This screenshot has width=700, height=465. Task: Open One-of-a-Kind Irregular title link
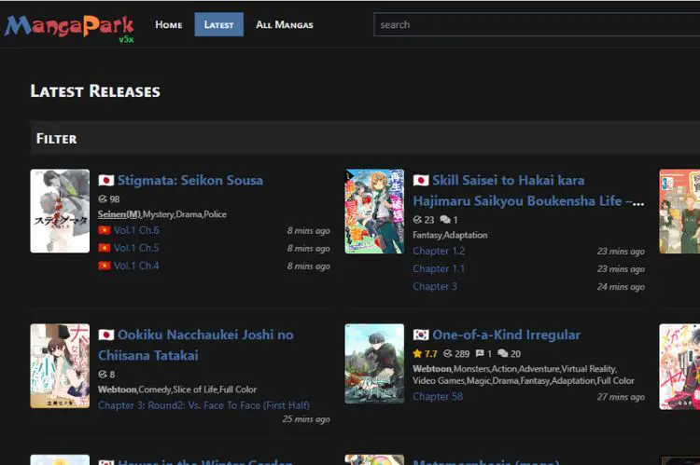(x=506, y=335)
